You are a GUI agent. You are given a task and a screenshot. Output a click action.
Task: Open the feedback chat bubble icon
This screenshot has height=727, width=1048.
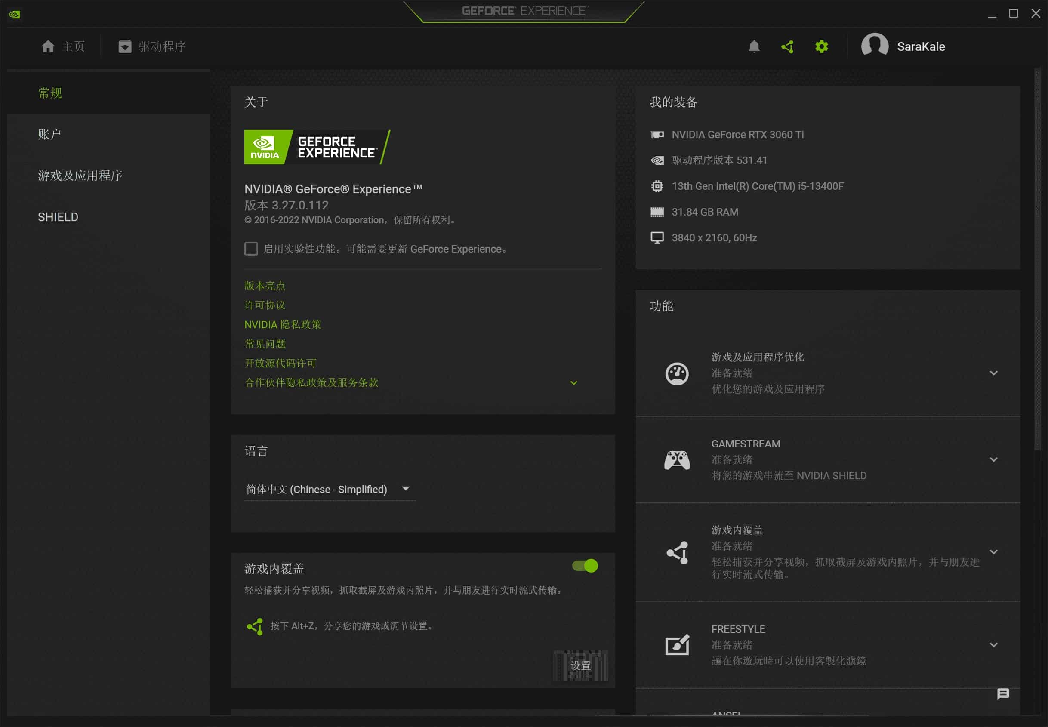click(x=1002, y=694)
